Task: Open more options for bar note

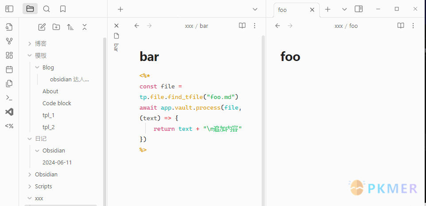Action: 255,26
